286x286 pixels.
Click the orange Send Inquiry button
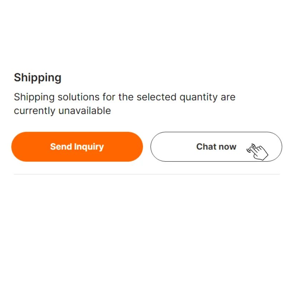point(77,147)
